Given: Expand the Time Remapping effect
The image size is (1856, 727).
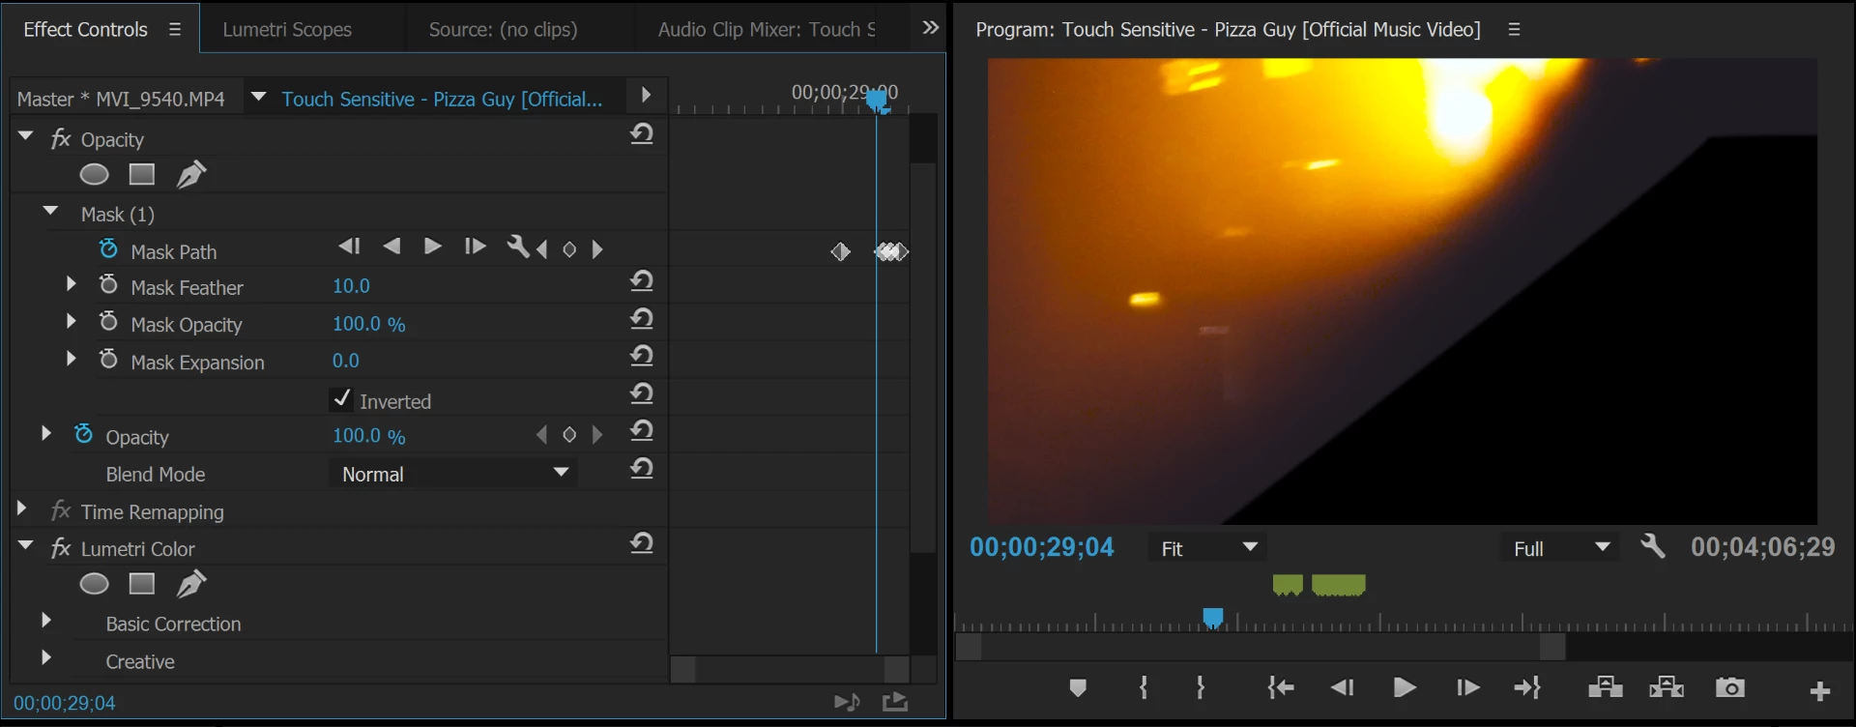Looking at the screenshot, I should coord(21,509).
